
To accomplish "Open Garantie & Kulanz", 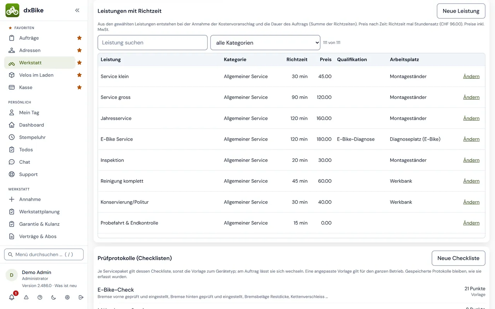I will [44, 224].
